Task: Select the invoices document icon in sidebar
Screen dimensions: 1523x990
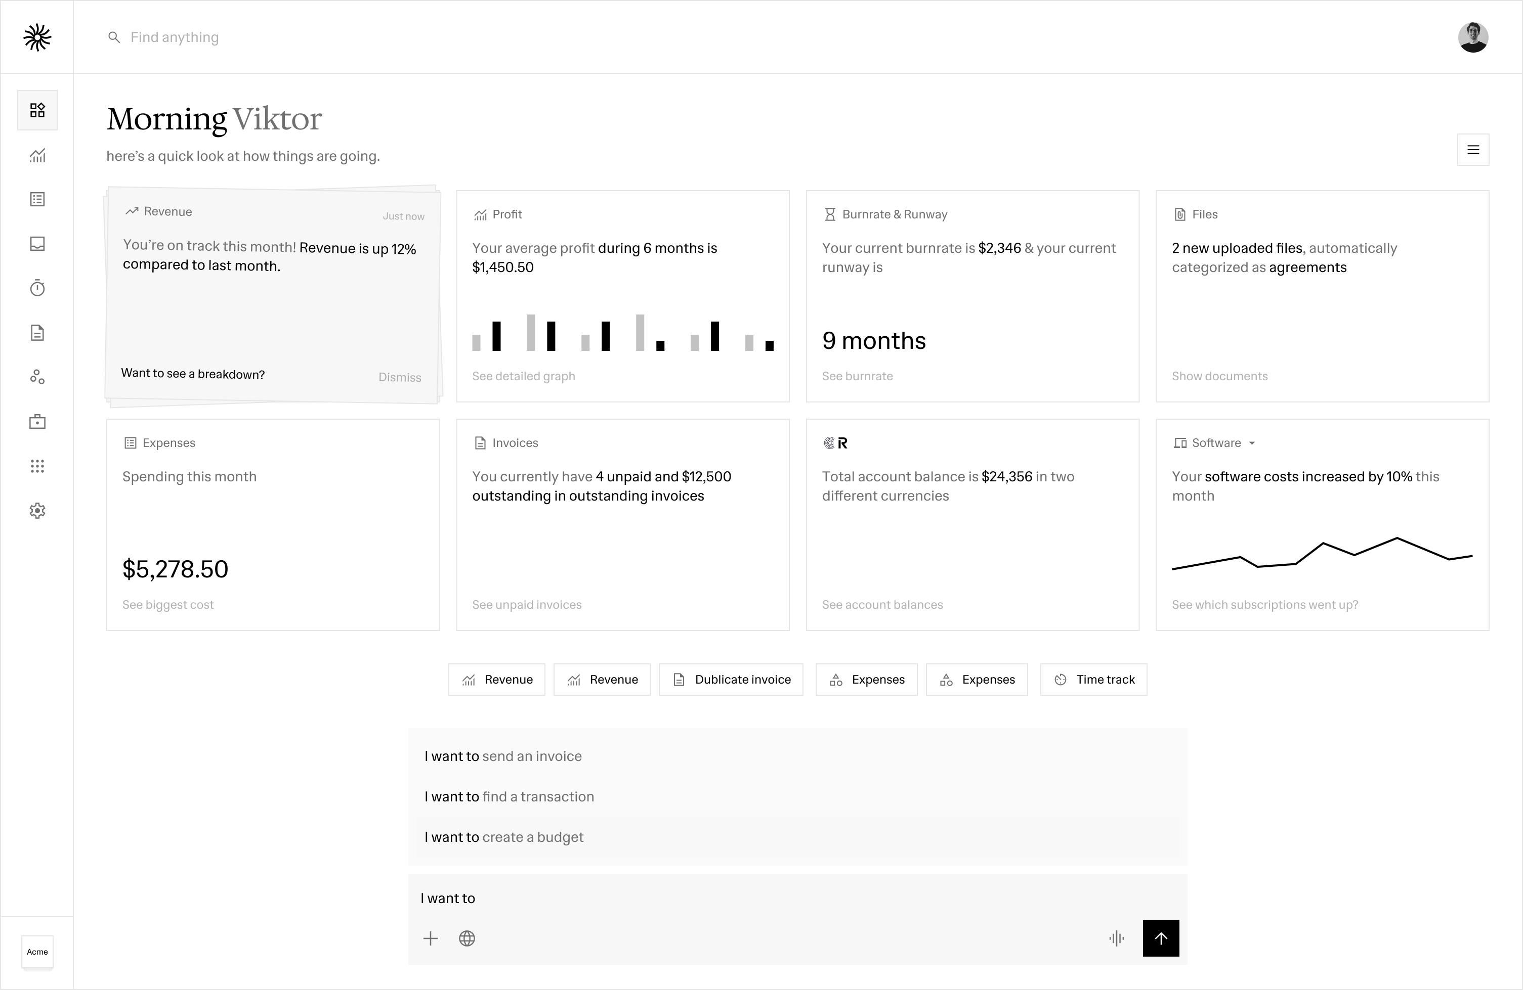Action: pos(37,332)
